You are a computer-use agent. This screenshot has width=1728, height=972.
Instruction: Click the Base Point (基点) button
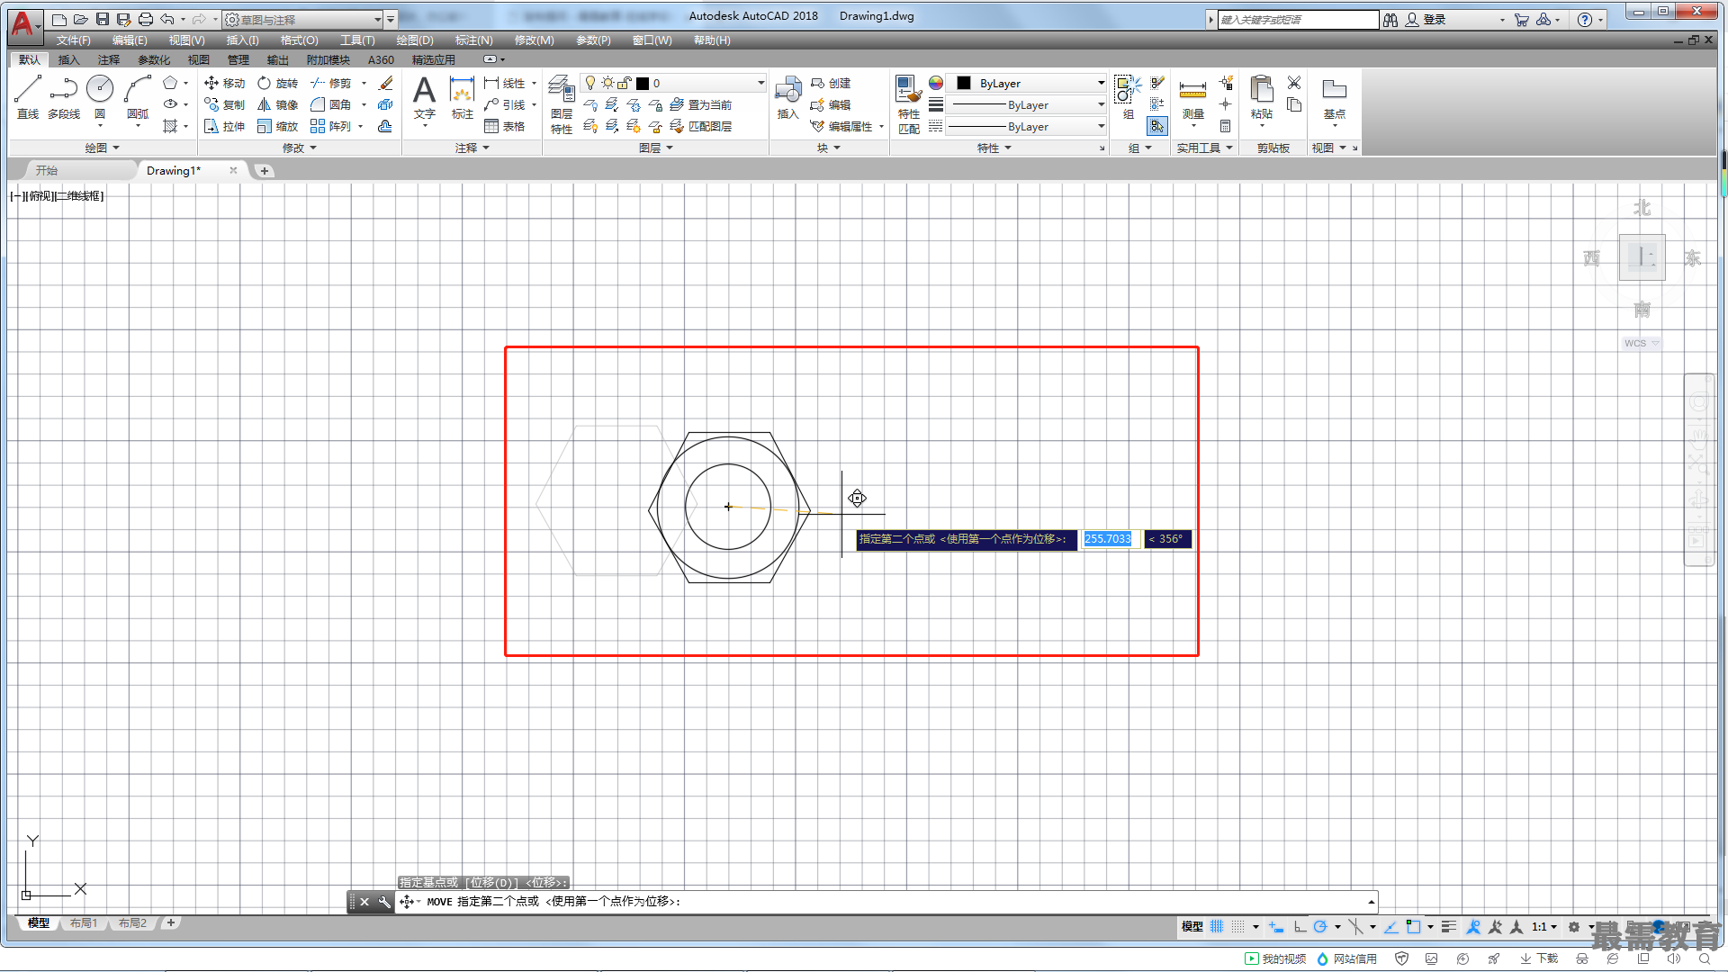[1335, 99]
